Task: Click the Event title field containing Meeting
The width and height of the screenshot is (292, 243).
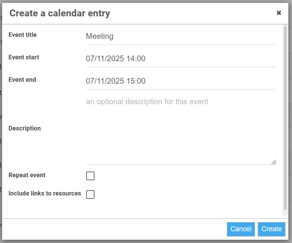Action: (181, 36)
